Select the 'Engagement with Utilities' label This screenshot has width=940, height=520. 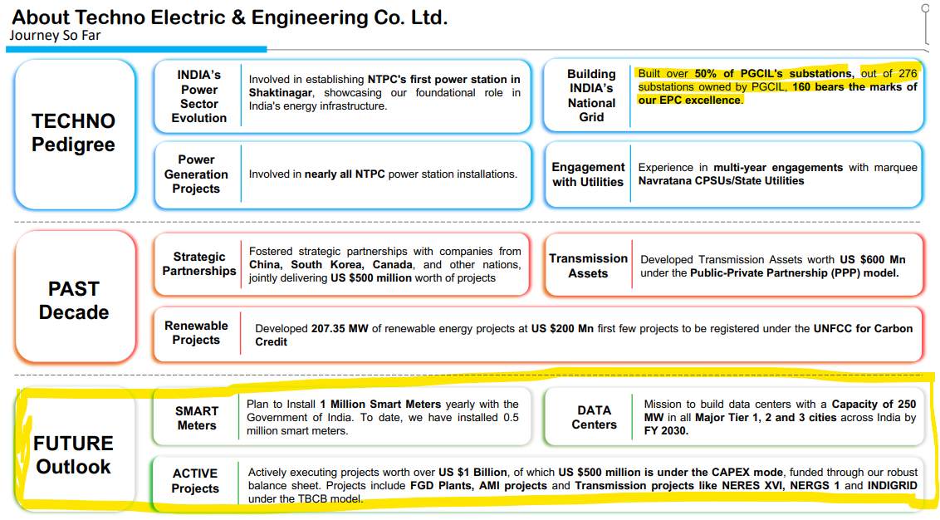(x=588, y=174)
